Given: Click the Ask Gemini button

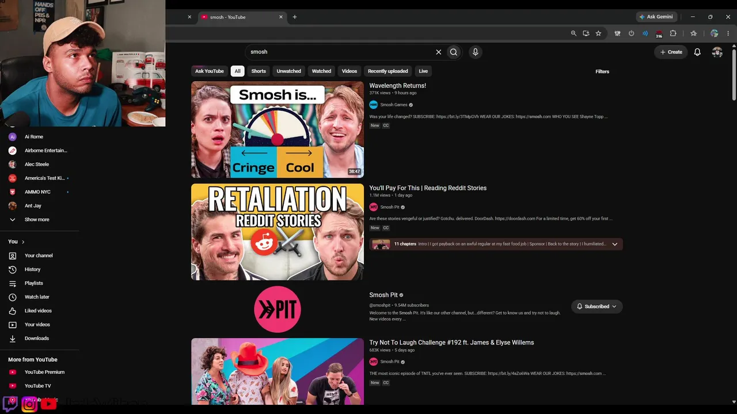Looking at the screenshot, I should 656,17.
